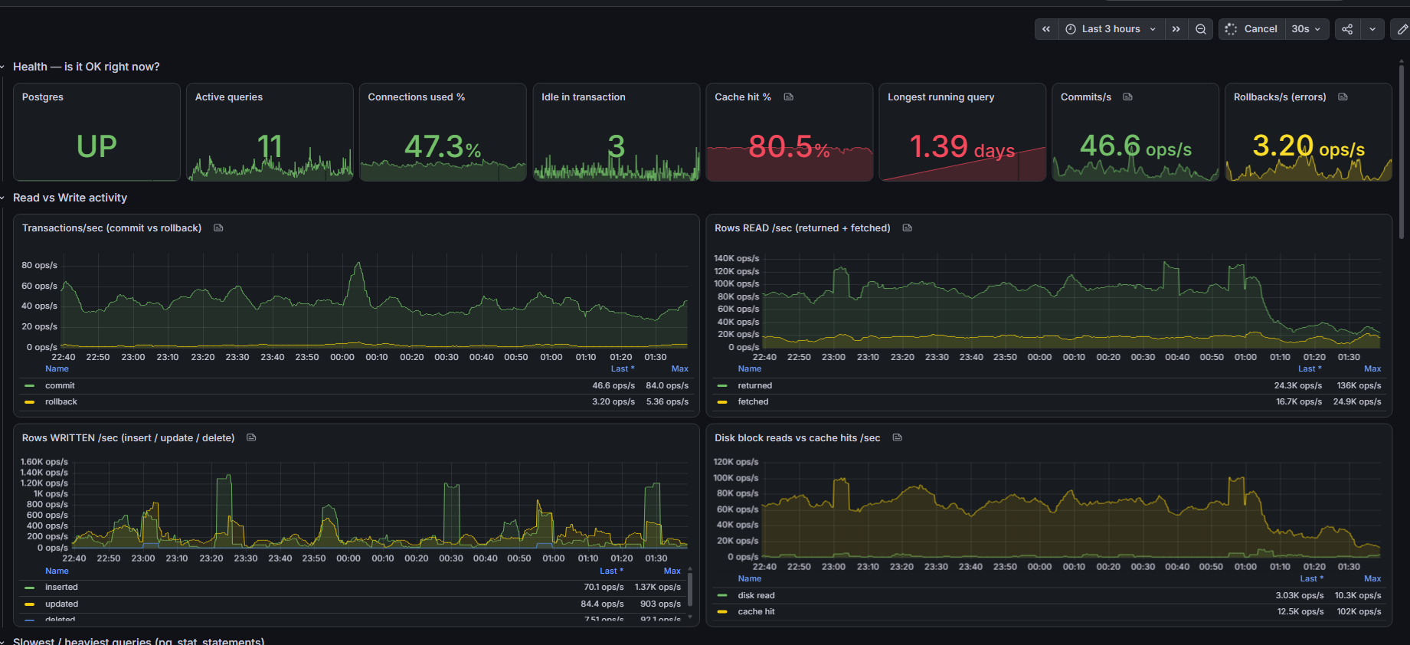Image resolution: width=1410 pixels, height=645 pixels.
Task: Click the cache hit Max value 102K ops/s
Action: pyautogui.click(x=1359, y=612)
